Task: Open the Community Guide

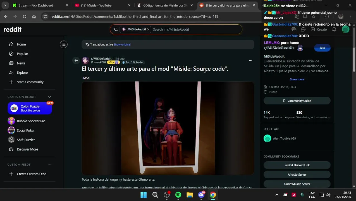Action: (x=297, y=101)
